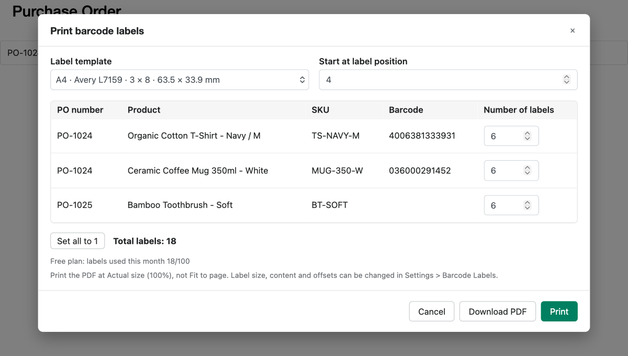The image size is (628, 356).
Task: Click the Start at label position field
Action: pos(448,80)
